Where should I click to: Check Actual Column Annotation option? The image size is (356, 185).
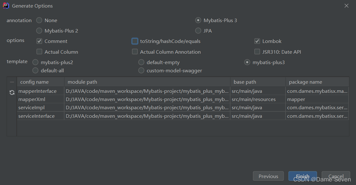[135, 52]
